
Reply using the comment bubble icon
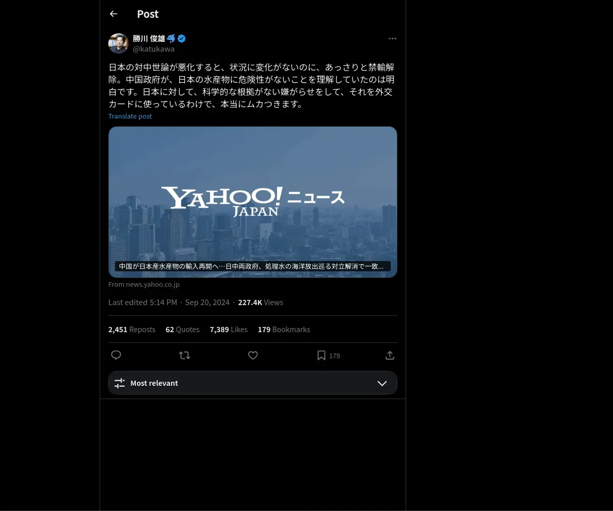click(116, 355)
